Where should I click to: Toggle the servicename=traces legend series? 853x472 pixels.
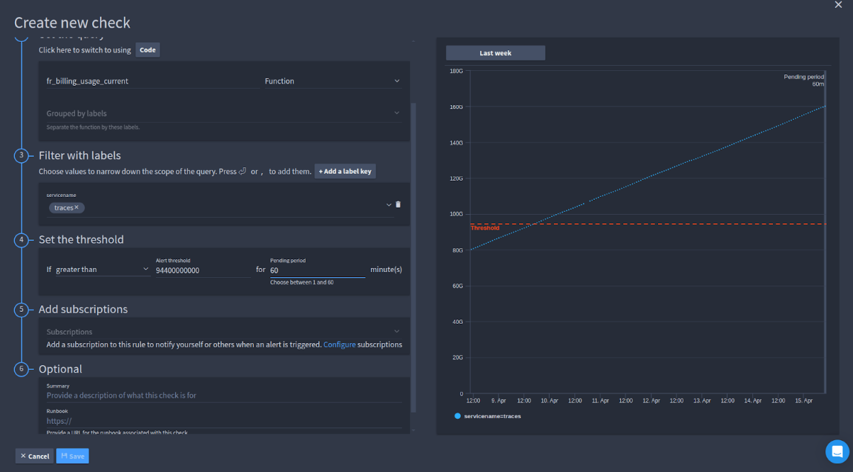click(488, 416)
